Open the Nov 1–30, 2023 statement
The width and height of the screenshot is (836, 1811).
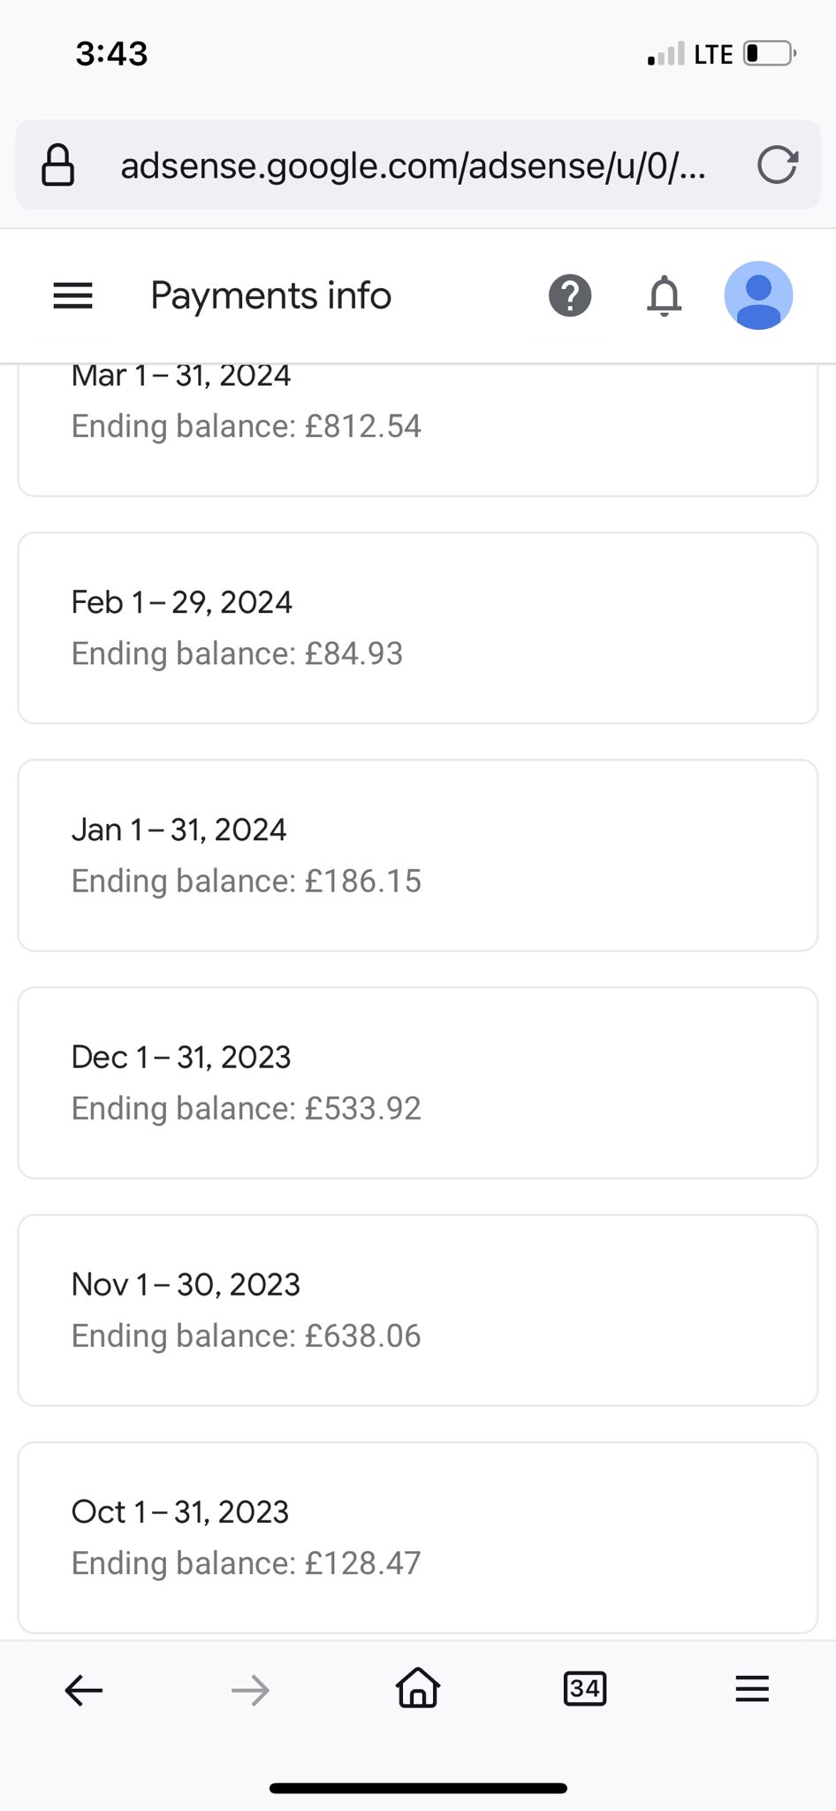click(418, 1310)
